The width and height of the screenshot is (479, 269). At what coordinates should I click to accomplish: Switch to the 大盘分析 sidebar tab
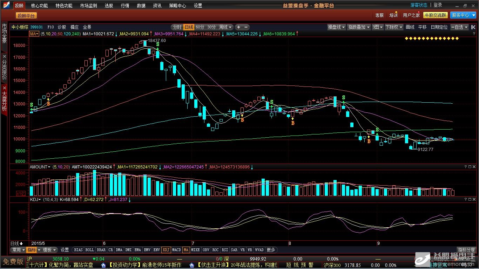4,101
